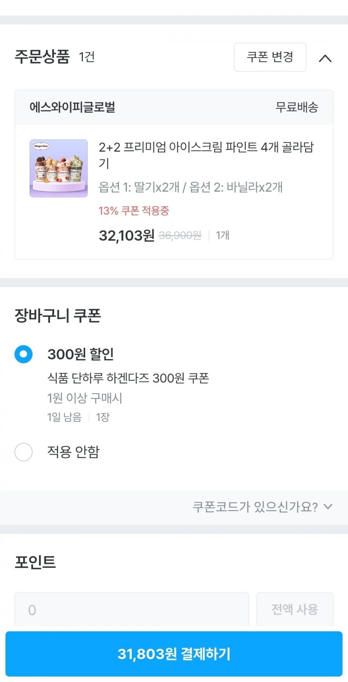
Task: Select the 300원 할인 coupon radio button
Action: [24, 354]
